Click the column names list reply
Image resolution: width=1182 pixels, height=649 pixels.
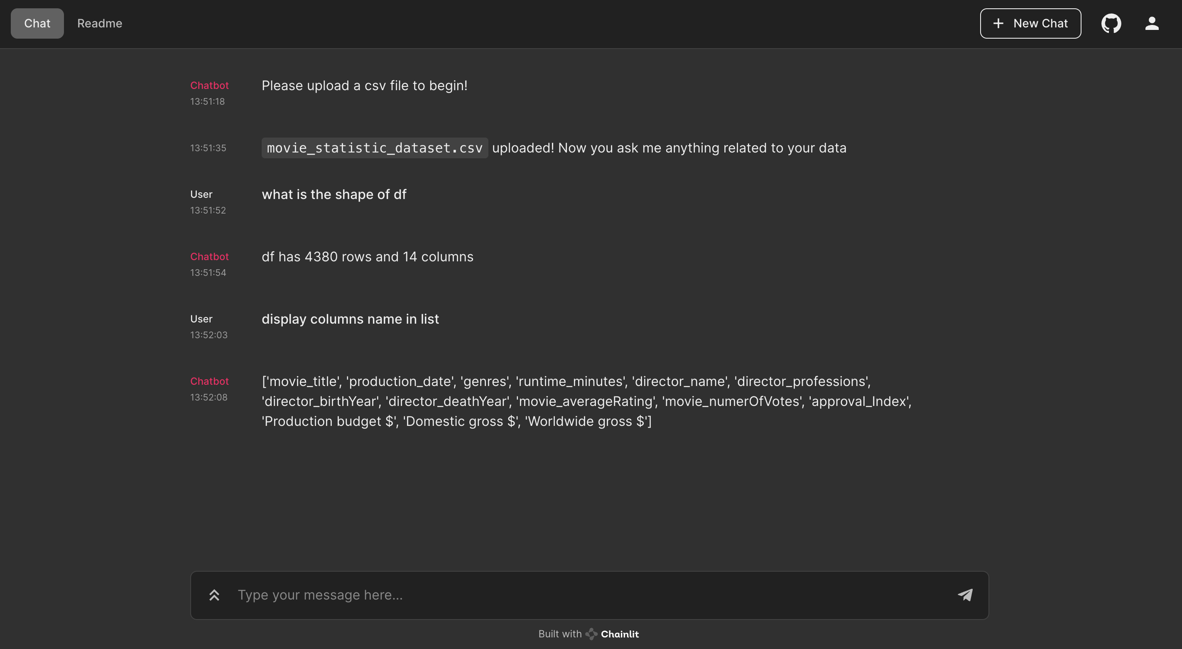pyautogui.click(x=586, y=401)
